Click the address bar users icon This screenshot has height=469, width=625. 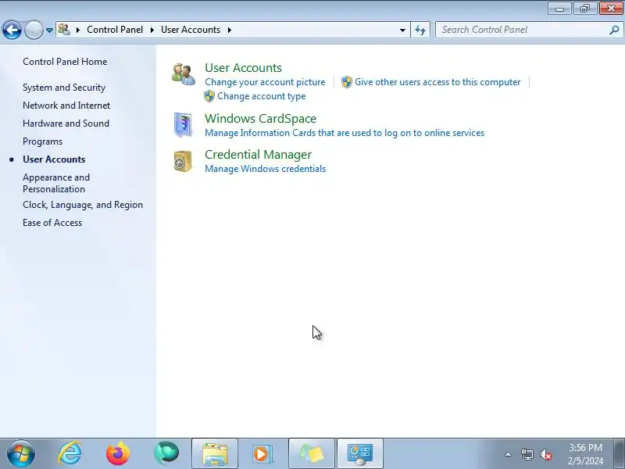64,30
